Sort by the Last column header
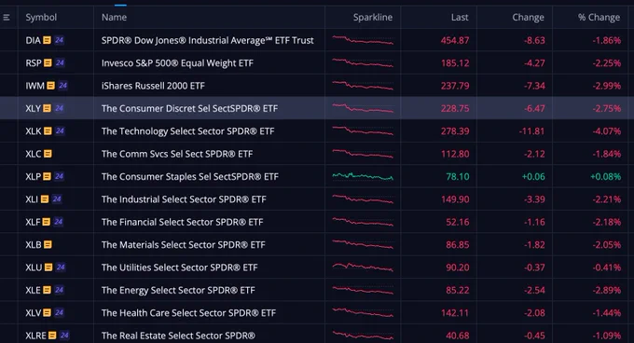 (460, 17)
